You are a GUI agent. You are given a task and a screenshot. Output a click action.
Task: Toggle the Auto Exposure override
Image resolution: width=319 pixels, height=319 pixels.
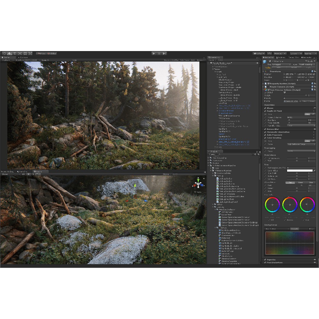pyautogui.click(x=265, y=135)
